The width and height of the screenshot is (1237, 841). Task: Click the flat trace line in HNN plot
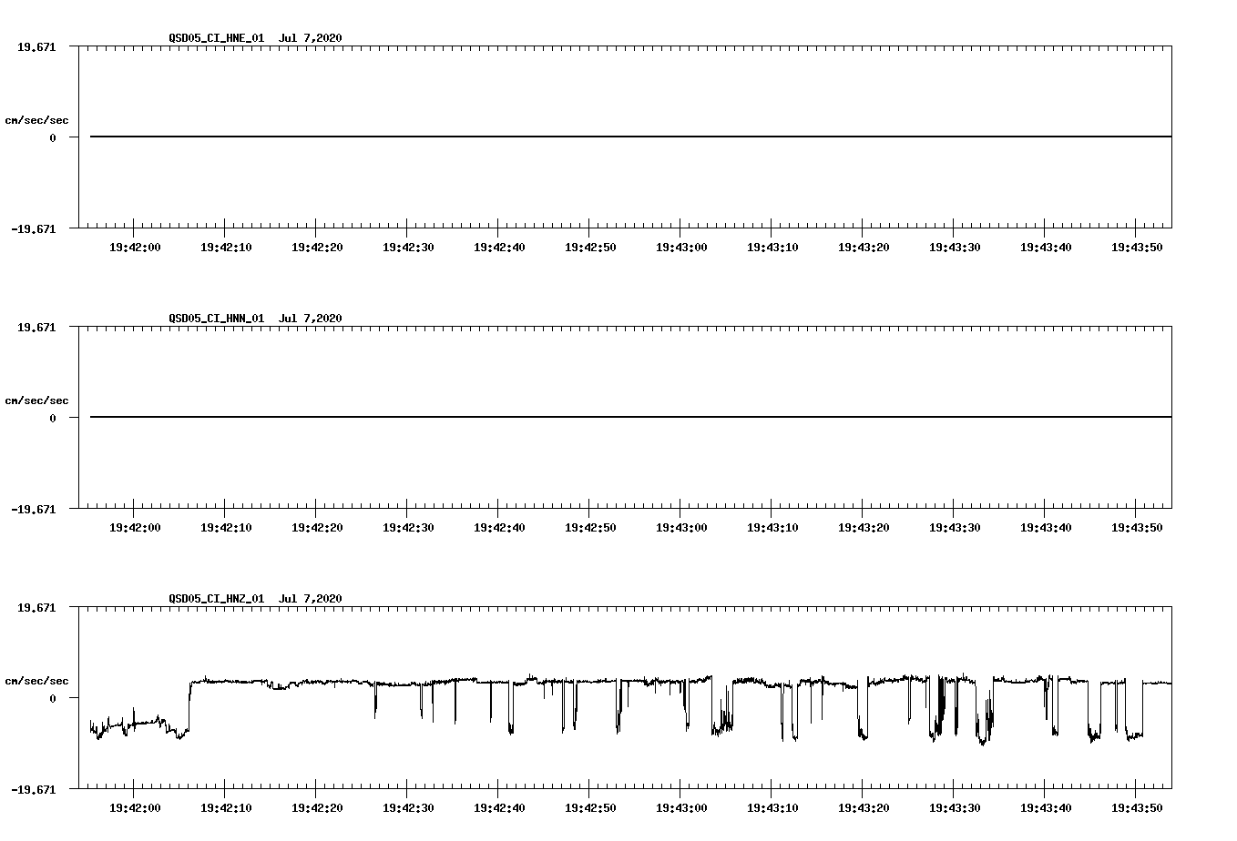pyautogui.click(x=630, y=417)
